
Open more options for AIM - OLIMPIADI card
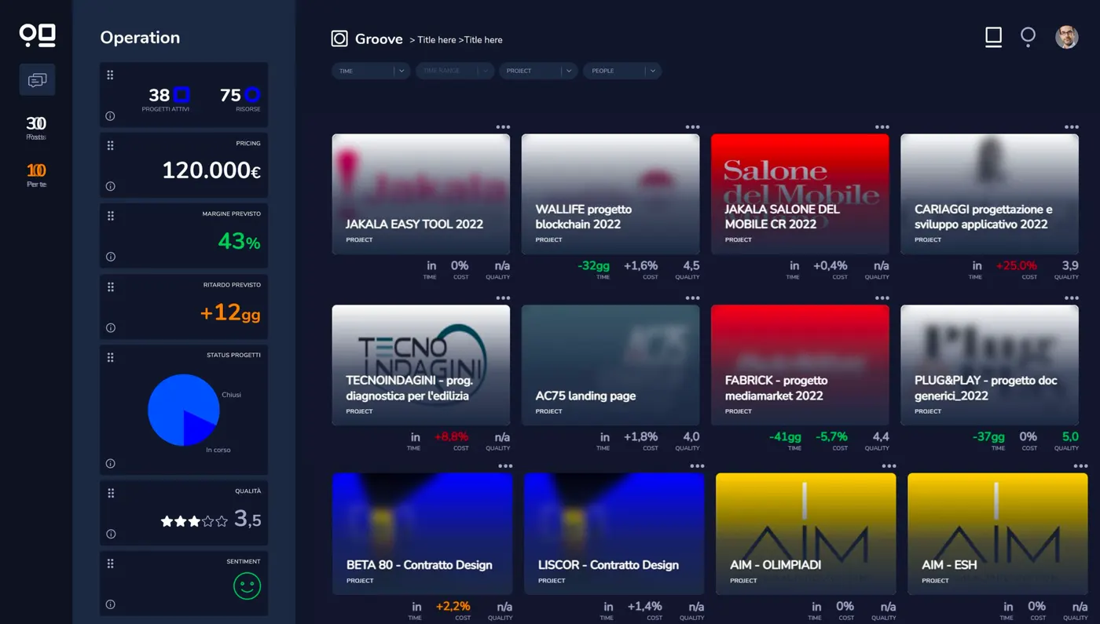point(889,466)
